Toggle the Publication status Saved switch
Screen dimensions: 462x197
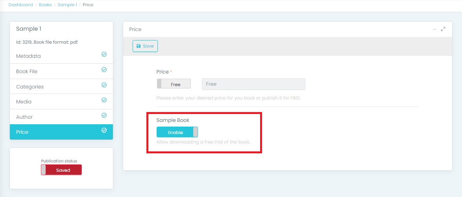coord(61,170)
